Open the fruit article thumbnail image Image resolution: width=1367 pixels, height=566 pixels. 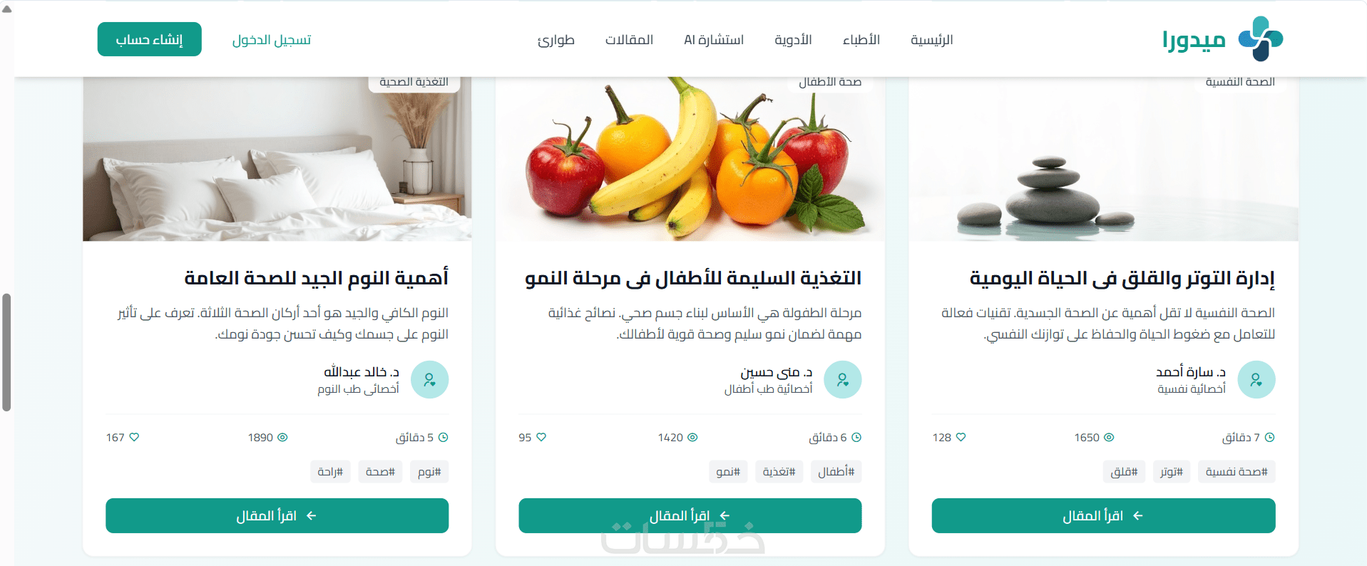[x=690, y=158]
